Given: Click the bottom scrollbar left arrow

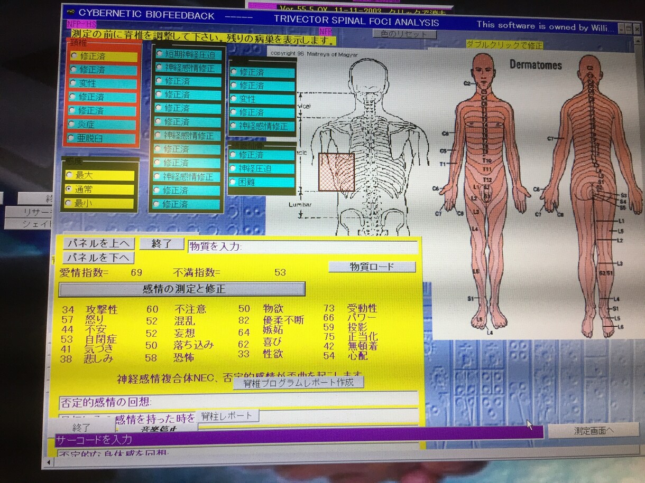Looking at the screenshot, I should coord(50,463).
